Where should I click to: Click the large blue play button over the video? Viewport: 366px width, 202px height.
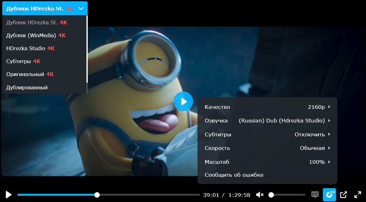pos(183,101)
